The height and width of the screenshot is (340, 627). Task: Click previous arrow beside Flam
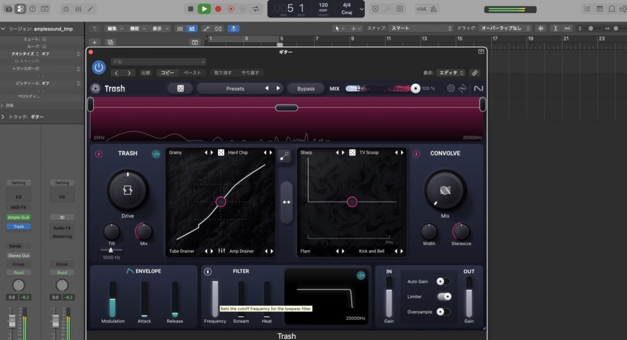click(x=337, y=251)
